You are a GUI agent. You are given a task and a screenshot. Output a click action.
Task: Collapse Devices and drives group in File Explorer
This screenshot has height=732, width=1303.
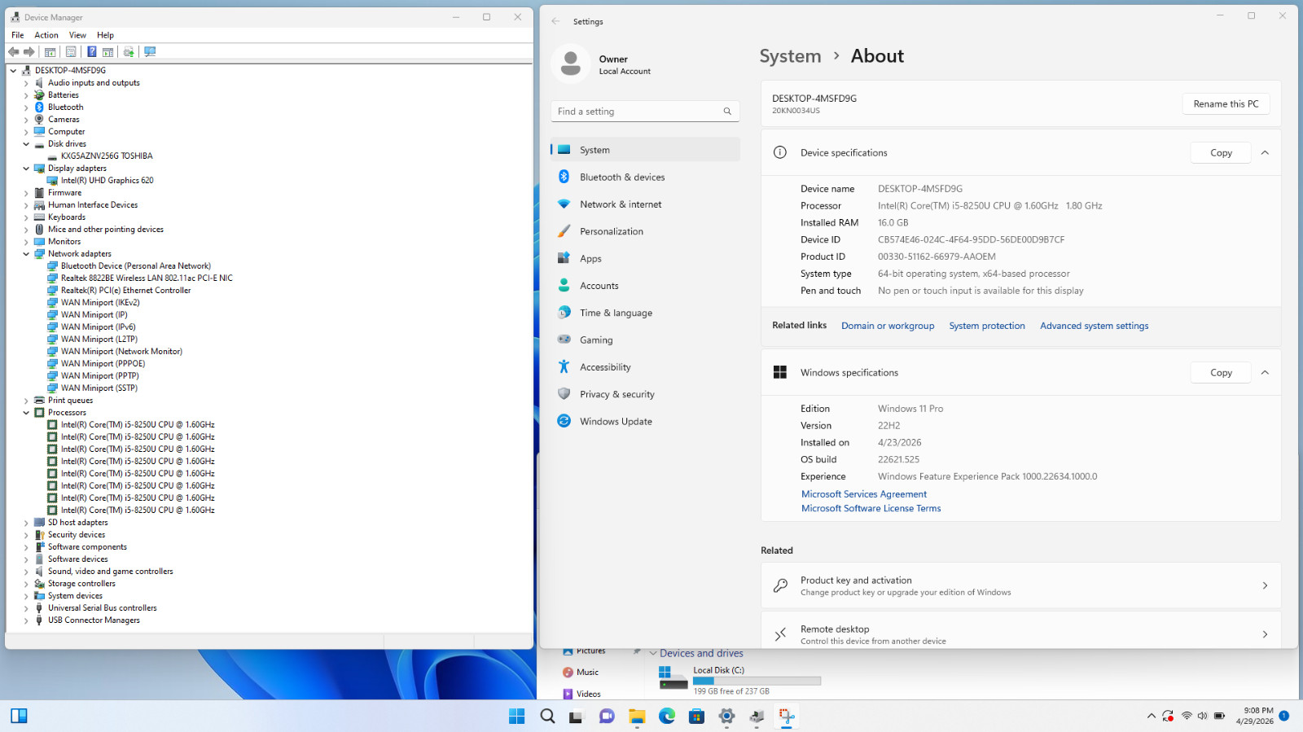[x=653, y=653]
